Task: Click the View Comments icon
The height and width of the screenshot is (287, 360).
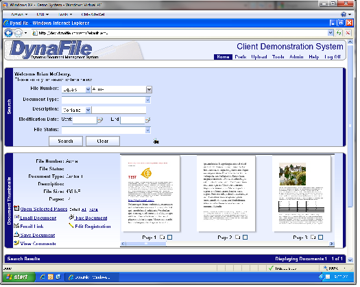Action: pos(16,243)
